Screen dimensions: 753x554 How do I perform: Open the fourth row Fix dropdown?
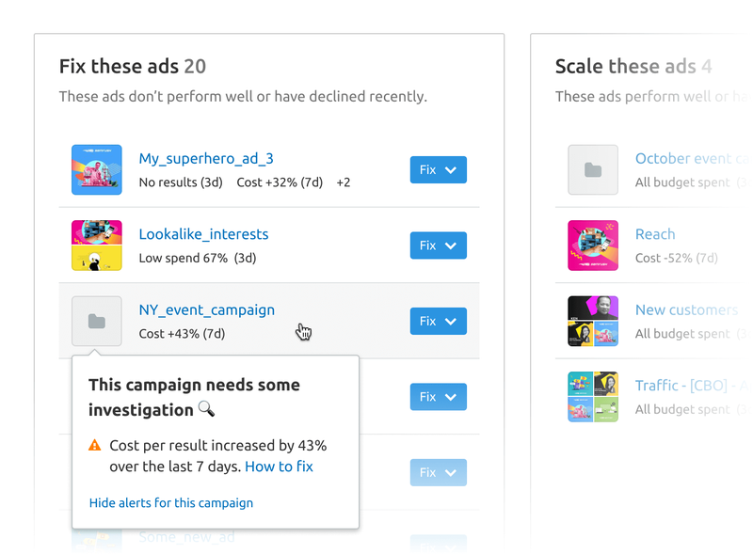click(x=439, y=396)
